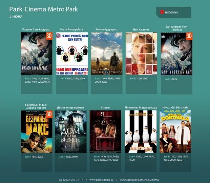Click Зал 4 showtimes 18:15, 22:55
Image resolution: width=210 pixels, height=183 pixels.
[x=34, y=157]
